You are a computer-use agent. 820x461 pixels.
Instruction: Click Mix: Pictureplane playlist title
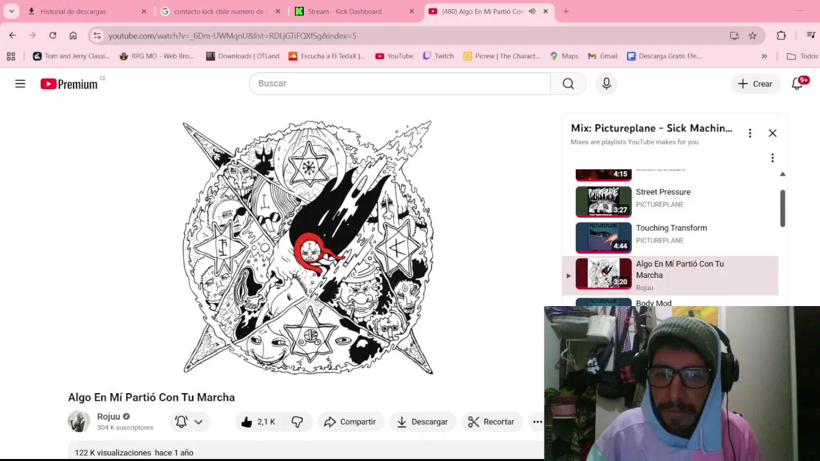652,128
